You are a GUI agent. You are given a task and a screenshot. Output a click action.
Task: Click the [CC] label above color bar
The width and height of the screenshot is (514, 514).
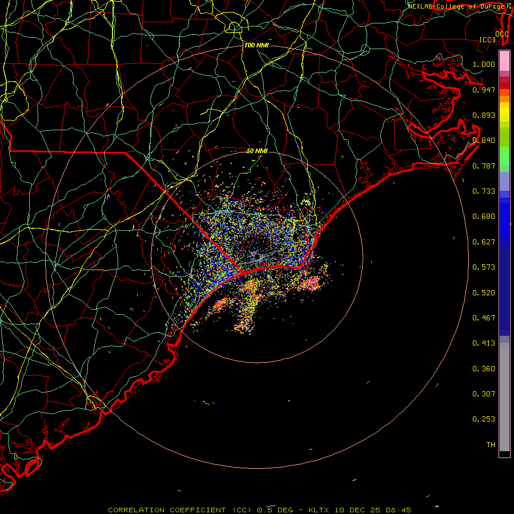coord(488,39)
